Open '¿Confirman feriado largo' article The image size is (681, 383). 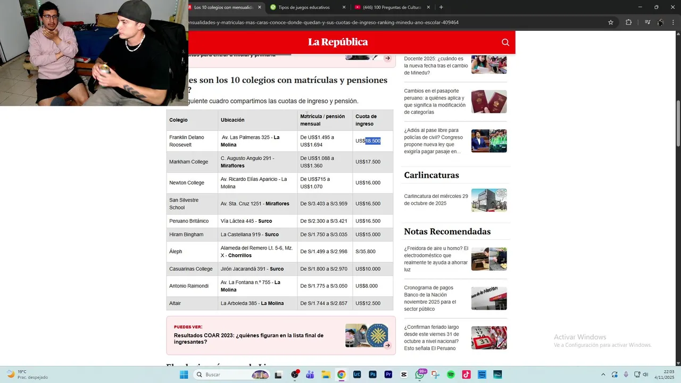431,338
